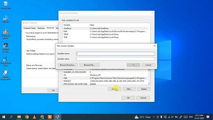Click OK in New System Variable dialog

tap(133, 65)
